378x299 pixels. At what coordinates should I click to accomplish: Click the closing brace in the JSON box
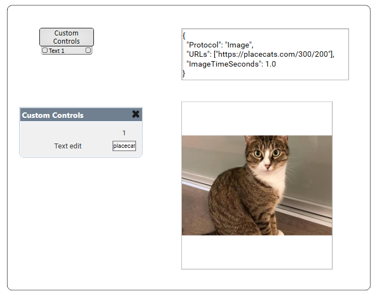coord(184,74)
